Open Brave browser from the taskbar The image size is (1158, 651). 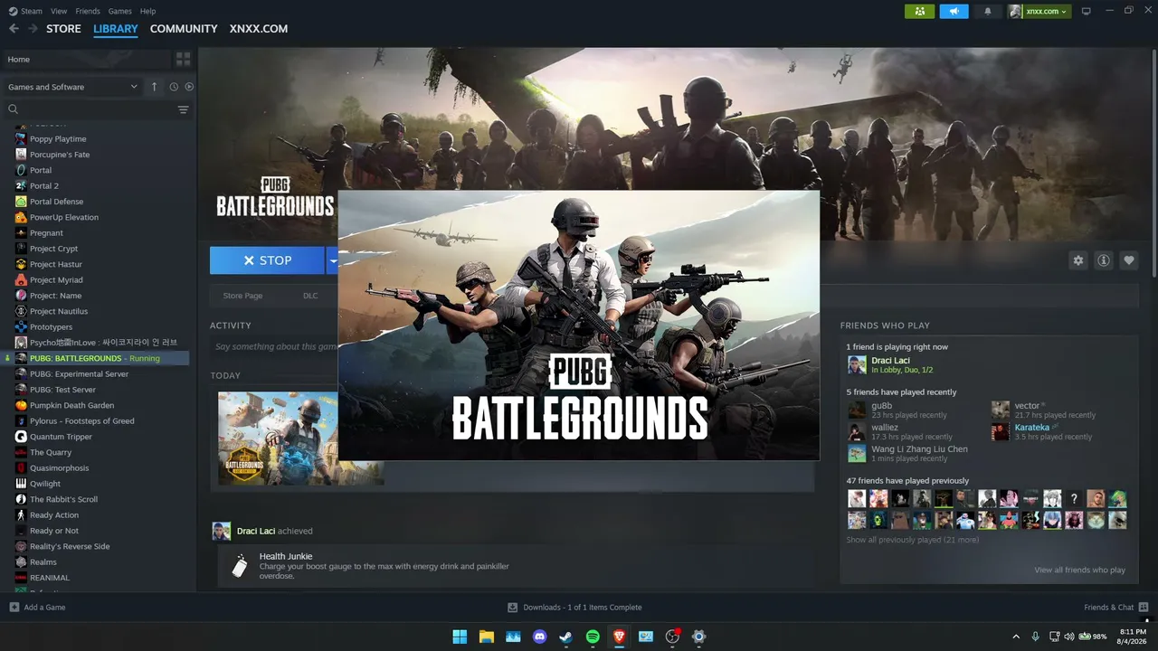[620, 637]
